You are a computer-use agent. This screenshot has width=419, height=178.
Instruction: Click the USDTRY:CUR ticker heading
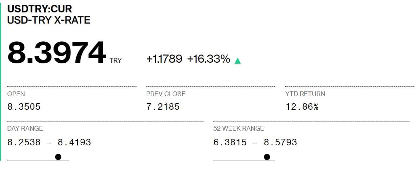tap(40, 9)
